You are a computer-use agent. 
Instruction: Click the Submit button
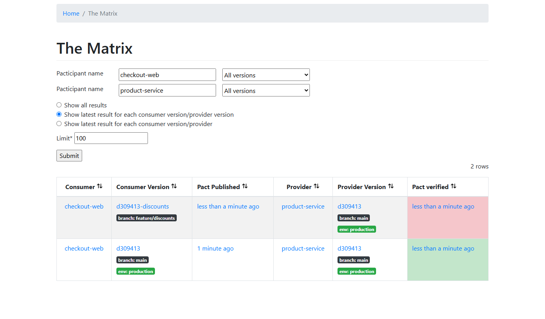pos(69,156)
